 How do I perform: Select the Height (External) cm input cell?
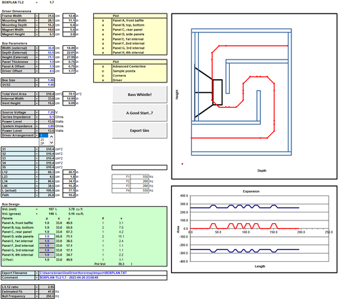(x=47, y=57)
